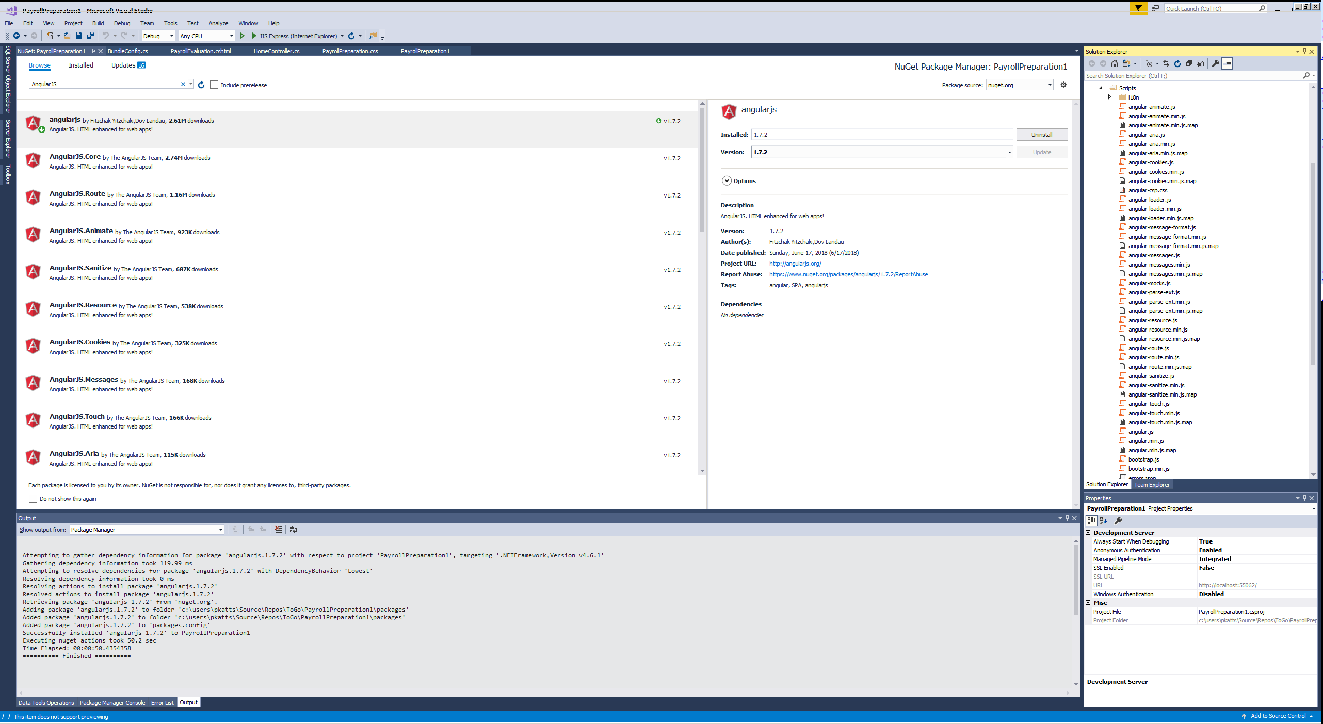This screenshot has height=724, width=1323.
Task: Click Collapse All icon in Solution Explorer
Action: tap(1189, 63)
